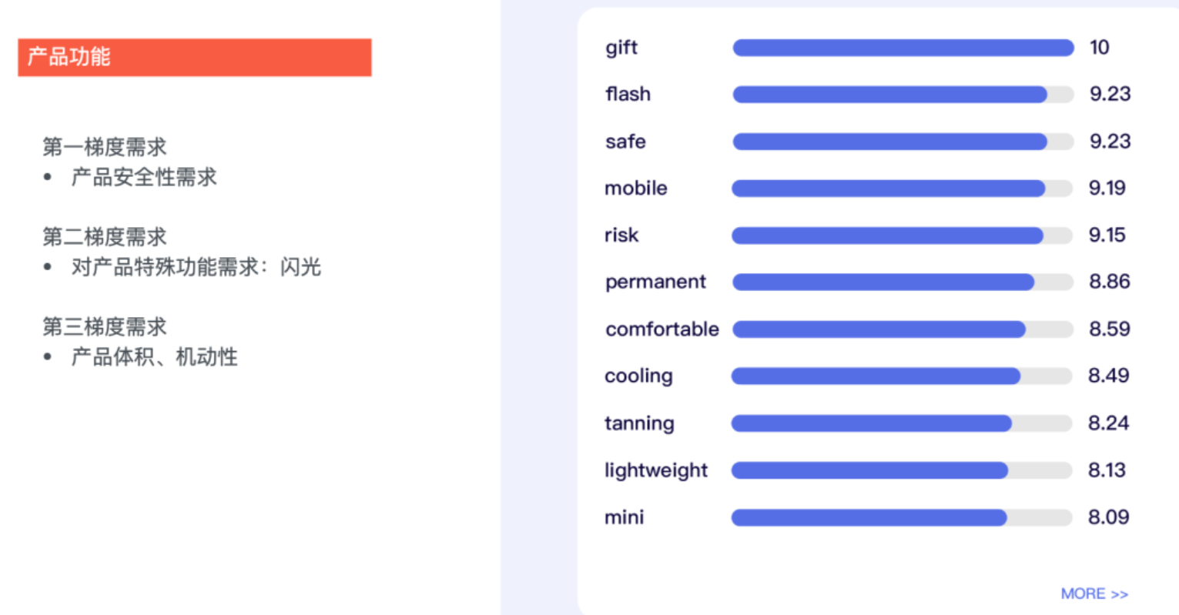Screen dimensions: 1179x615
Task: Click the 产品功能 orange header
Action: [x=195, y=58]
